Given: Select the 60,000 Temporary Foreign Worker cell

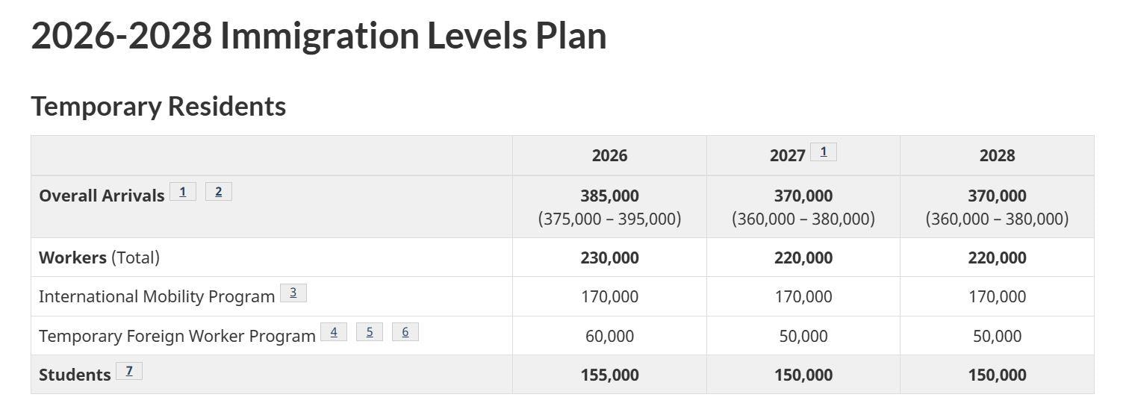Looking at the screenshot, I should (609, 336).
